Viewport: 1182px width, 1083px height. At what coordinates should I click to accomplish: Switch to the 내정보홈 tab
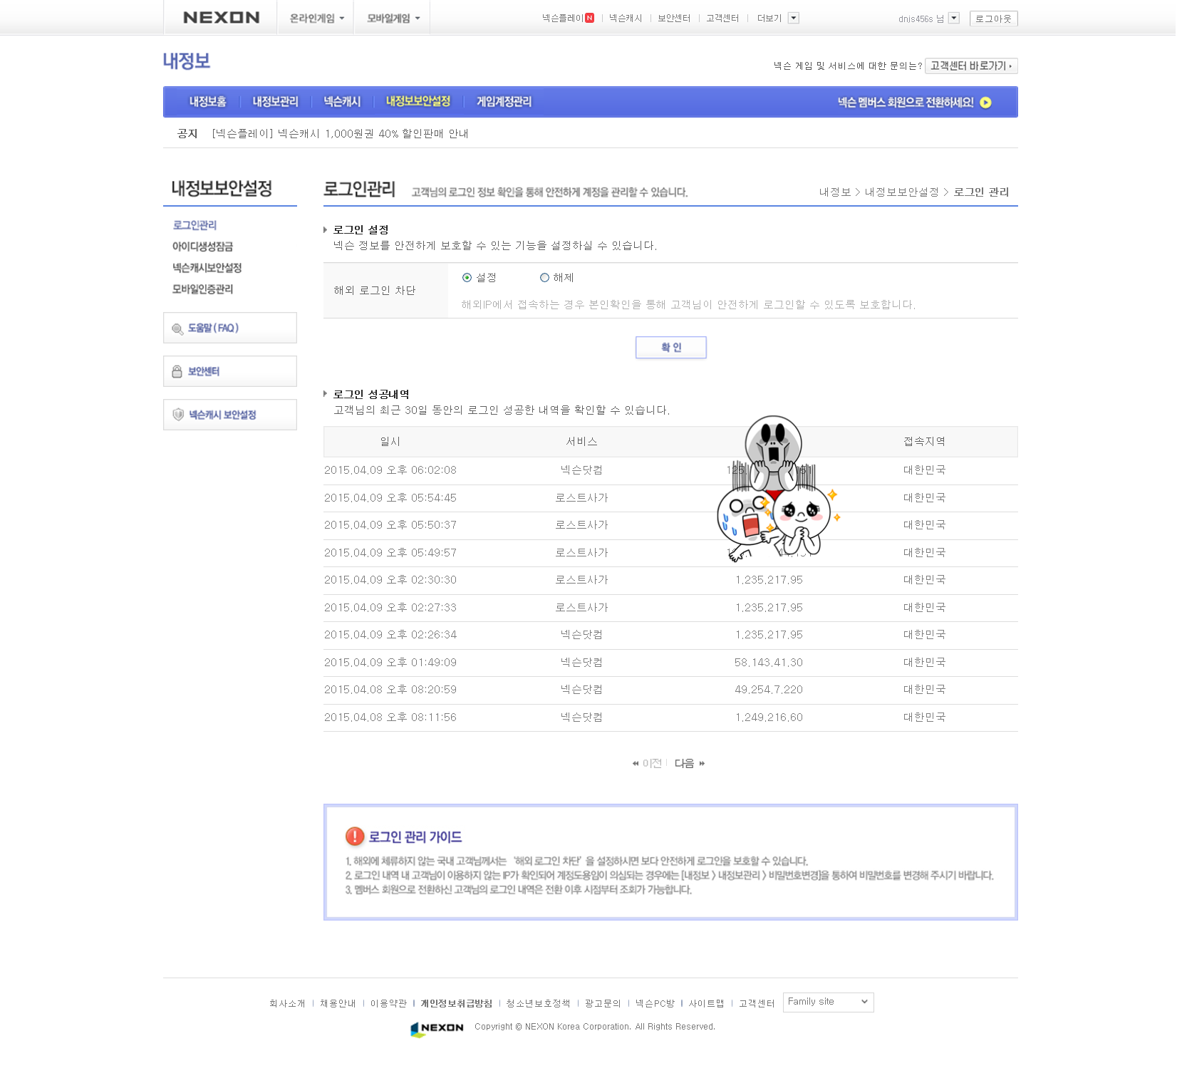tap(207, 102)
